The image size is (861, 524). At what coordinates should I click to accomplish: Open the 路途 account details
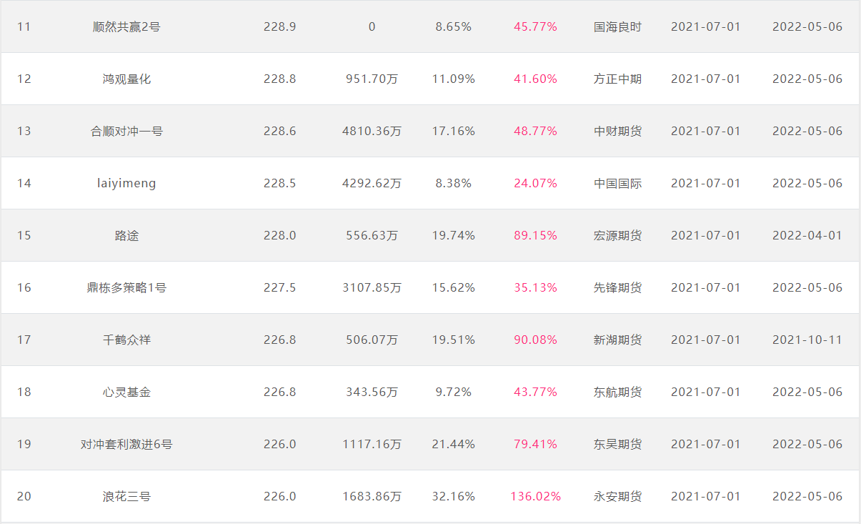point(126,236)
